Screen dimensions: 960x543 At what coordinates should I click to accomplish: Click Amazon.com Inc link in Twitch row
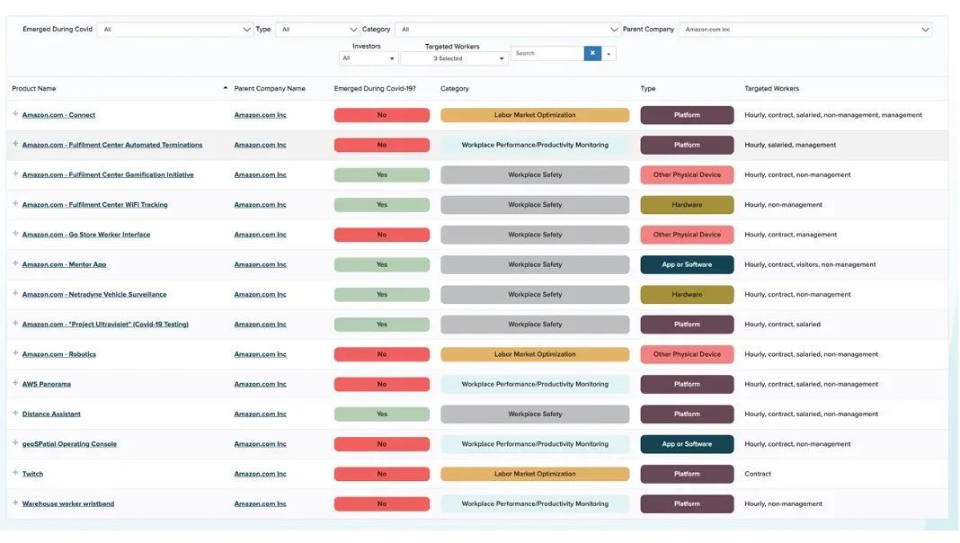(x=260, y=474)
